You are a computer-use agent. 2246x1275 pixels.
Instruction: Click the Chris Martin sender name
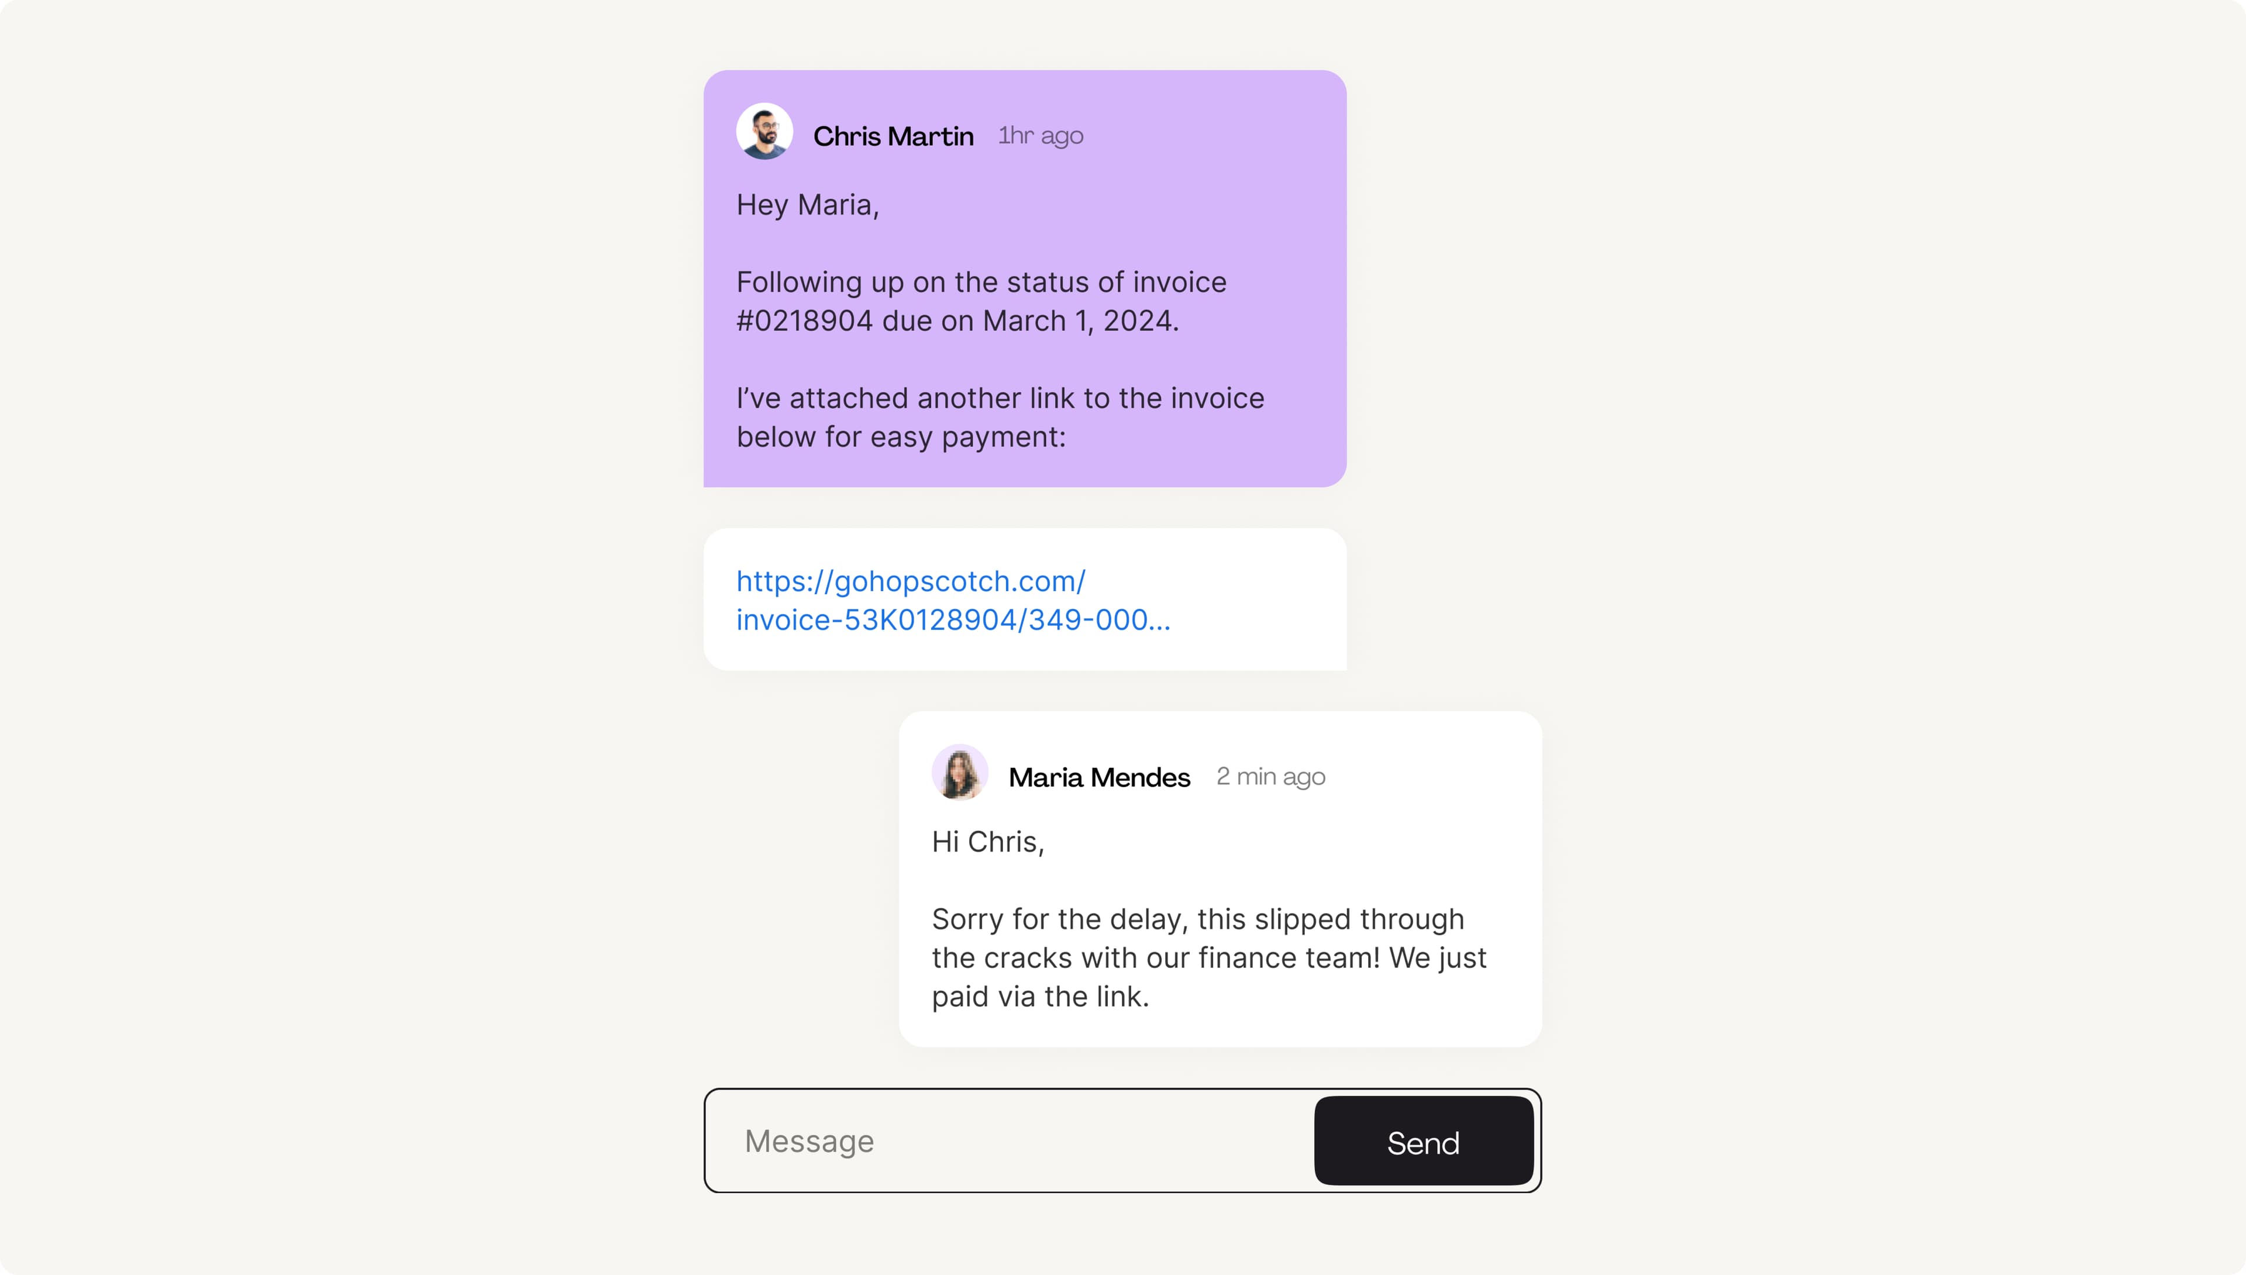click(893, 137)
